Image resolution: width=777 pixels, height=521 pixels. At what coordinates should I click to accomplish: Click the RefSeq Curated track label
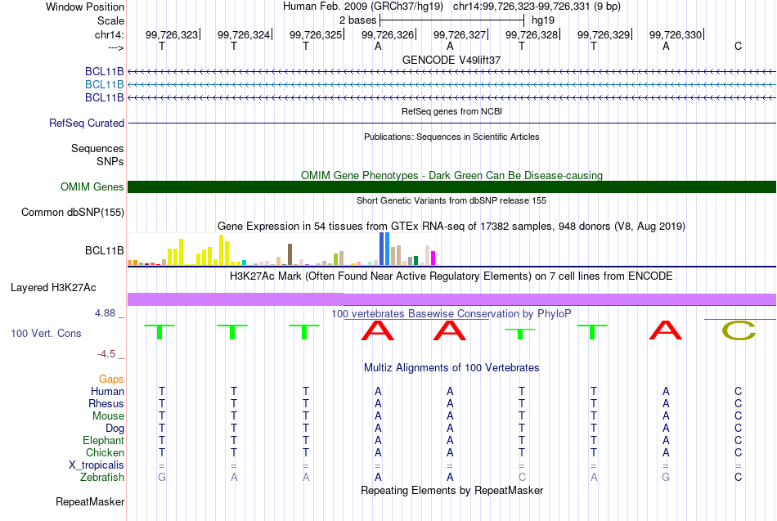[x=86, y=123]
